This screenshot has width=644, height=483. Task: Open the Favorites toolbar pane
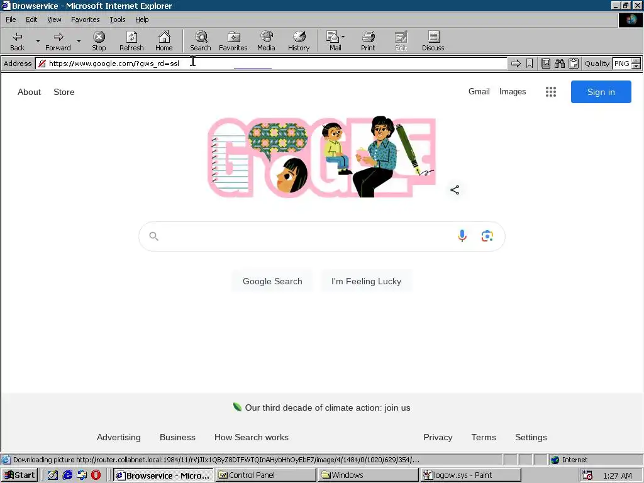tap(233, 41)
